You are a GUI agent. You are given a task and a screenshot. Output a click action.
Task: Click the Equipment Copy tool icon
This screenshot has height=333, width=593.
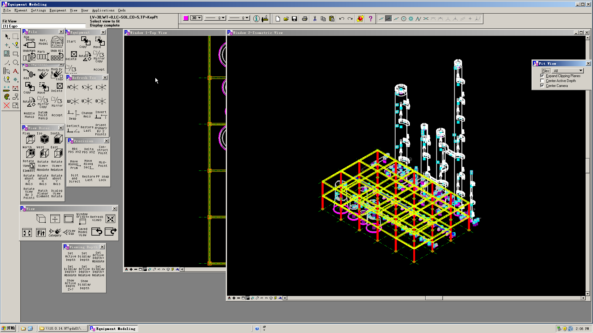[x=85, y=41]
